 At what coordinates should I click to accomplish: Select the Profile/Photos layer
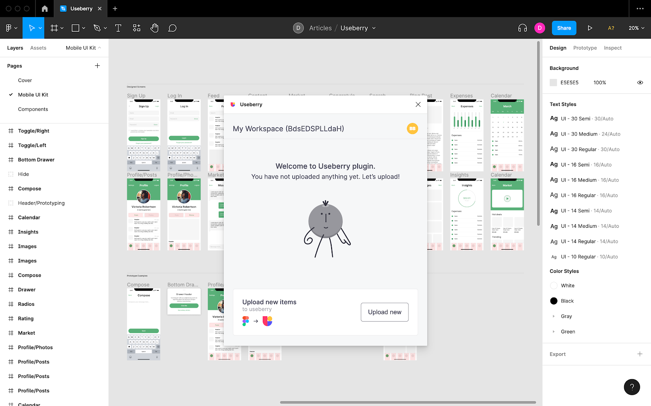pos(35,348)
